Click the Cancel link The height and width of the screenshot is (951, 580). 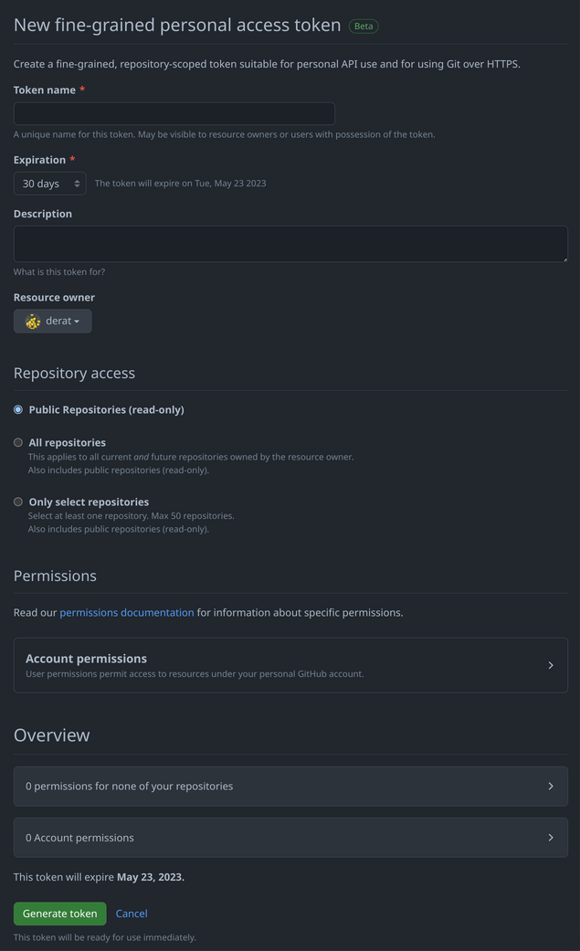pos(131,913)
